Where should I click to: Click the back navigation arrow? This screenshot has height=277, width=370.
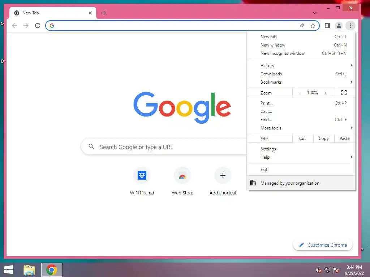pyautogui.click(x=14, y=26)
